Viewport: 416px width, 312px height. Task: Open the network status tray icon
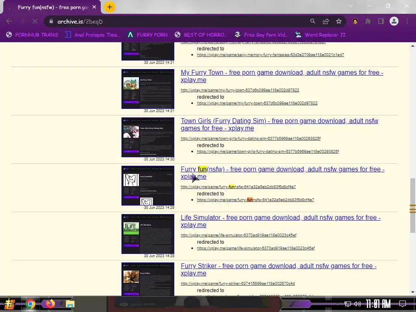click(x=348, y=304)
